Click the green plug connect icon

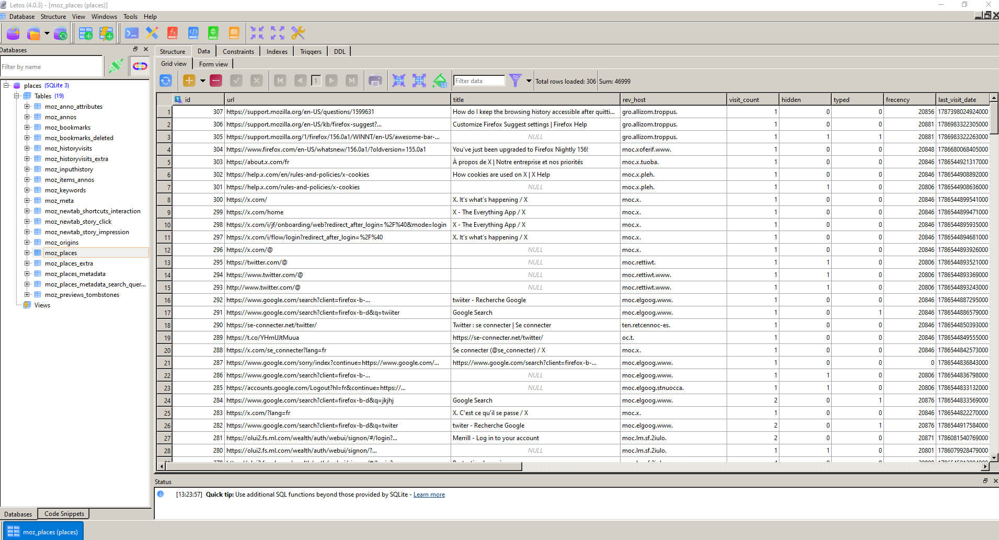(x=116, y=66)
